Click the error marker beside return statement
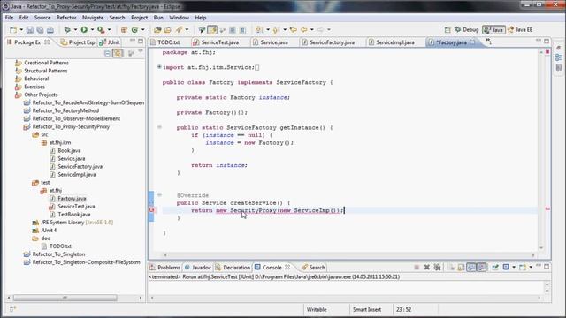Screen dimensions: 566x318 click(x=151, y=210)
